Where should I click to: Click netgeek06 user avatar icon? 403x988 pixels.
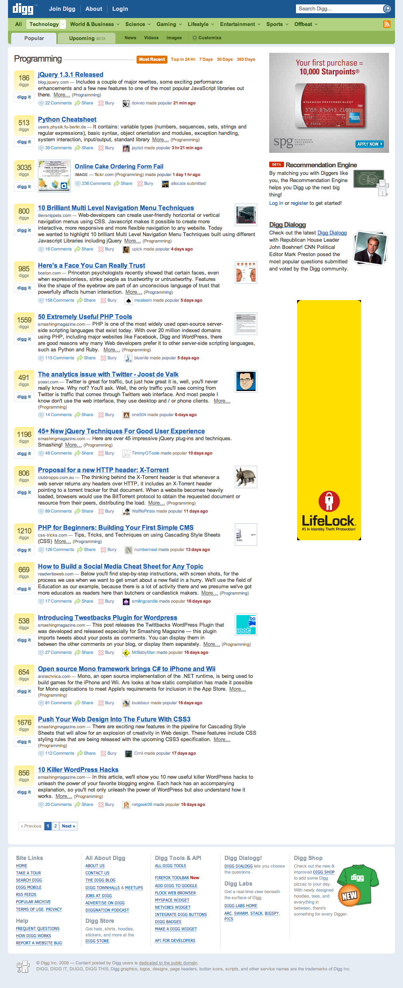click(126, 805)
